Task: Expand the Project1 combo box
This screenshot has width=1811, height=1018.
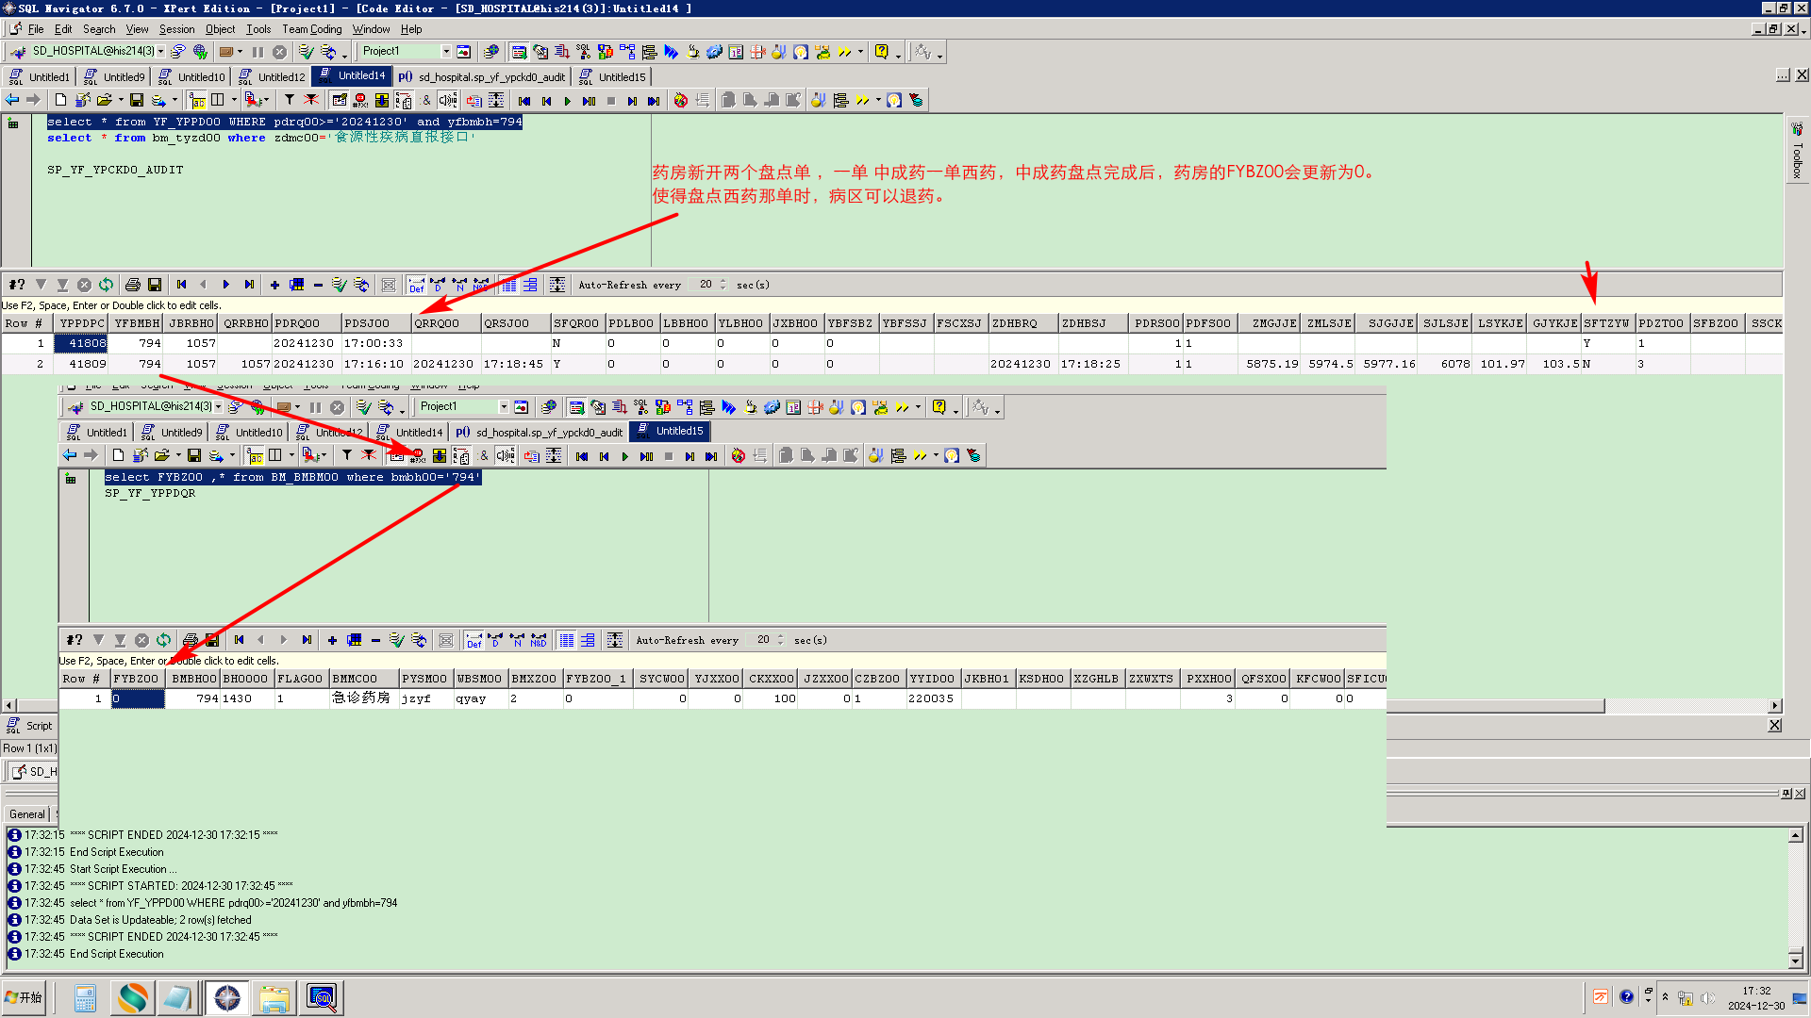Action: tap(446, 52)
